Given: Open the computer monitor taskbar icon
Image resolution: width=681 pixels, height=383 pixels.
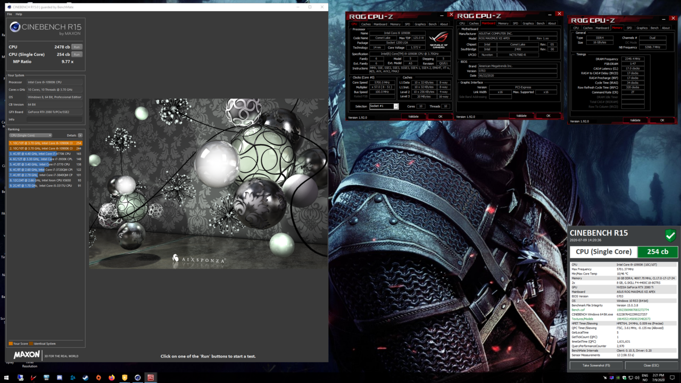Looking at the screenshot, I should click(x=20, y=378).
